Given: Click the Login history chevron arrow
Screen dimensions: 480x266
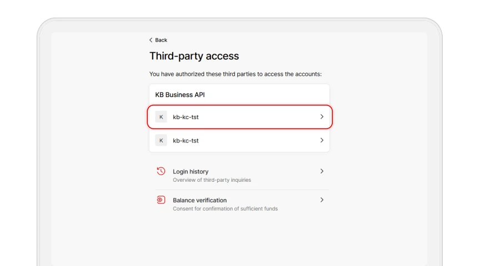Looking at the screenshot, I should [322, 171].
